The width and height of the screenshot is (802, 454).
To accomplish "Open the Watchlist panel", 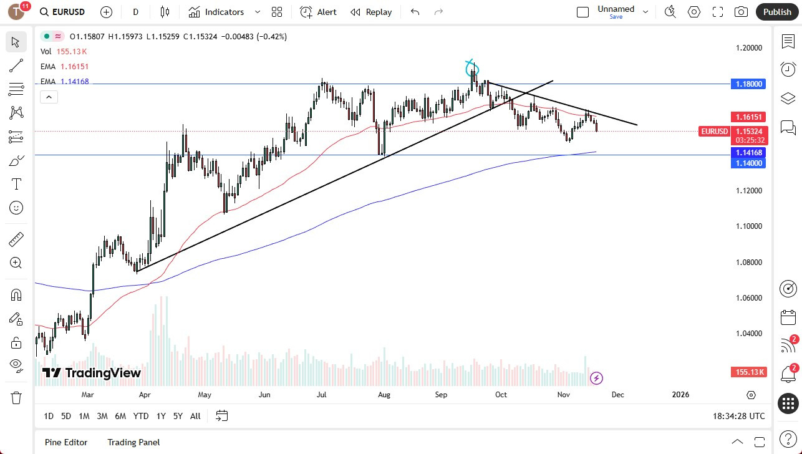I will (788, 41).
